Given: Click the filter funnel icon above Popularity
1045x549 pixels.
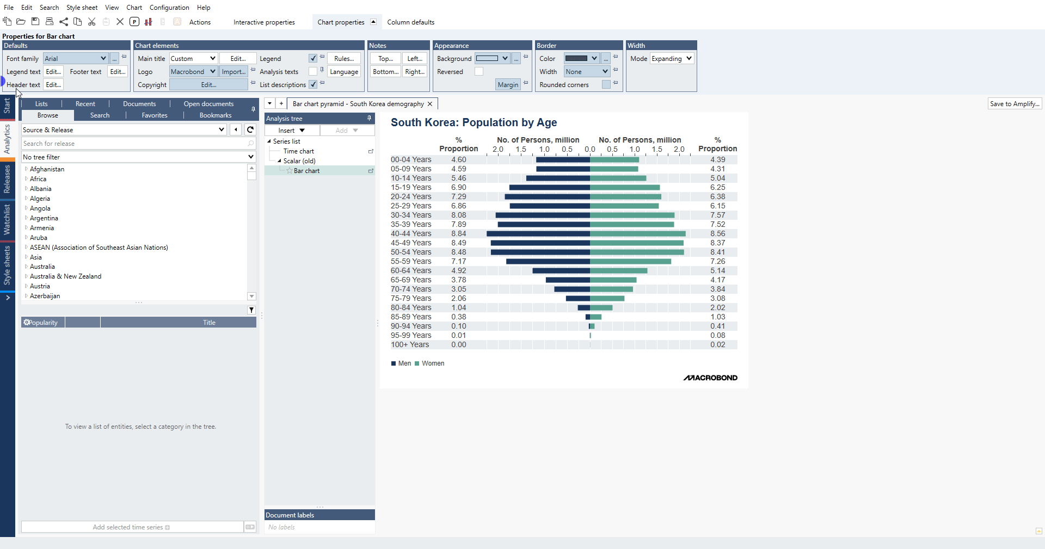Looking at the screenshot, I should pos(251,310).
